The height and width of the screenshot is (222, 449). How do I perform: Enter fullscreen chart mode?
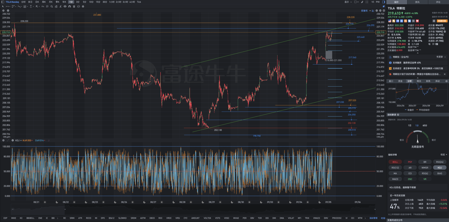click(x=367, y=2)
